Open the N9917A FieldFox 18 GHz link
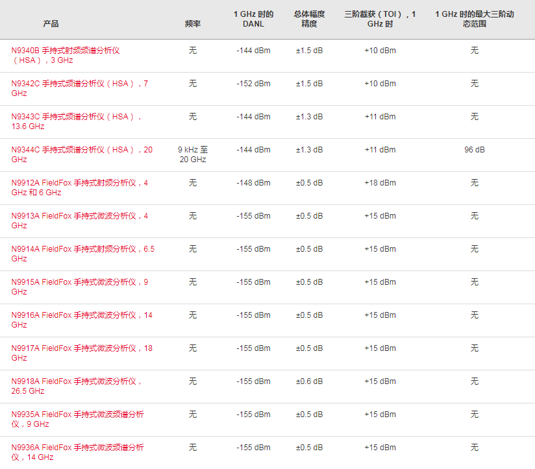535x469 pixels. pos(82,353)
